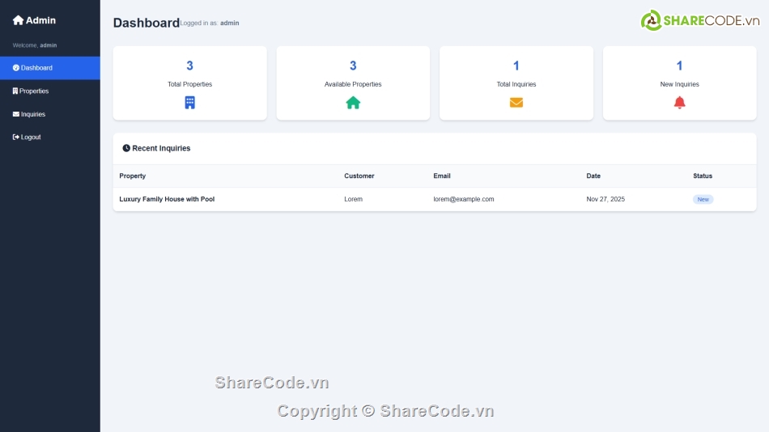The height and width of the screenshot is (432, 769).
Task: Click the green house icon under Available Properties
Action: (353, 103)
